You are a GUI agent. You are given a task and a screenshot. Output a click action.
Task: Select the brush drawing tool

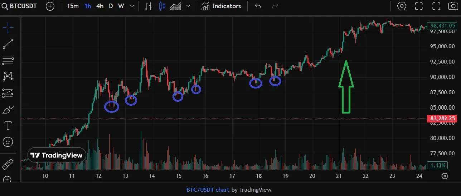(8, 109)
